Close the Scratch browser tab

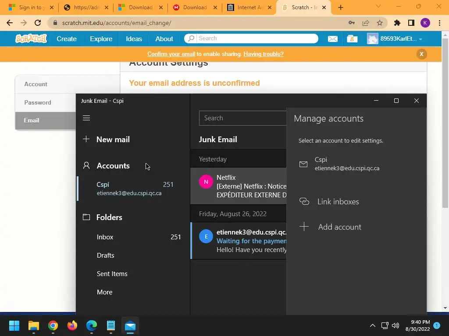(x=324, y=7)
